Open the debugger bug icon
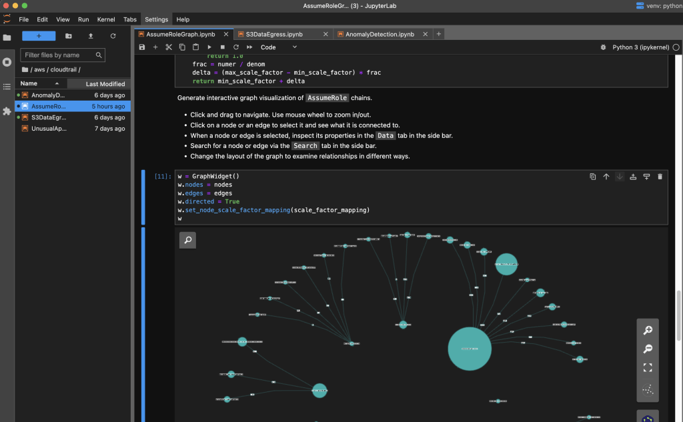Viewport: 683px width, 422px height. point(603,47)
